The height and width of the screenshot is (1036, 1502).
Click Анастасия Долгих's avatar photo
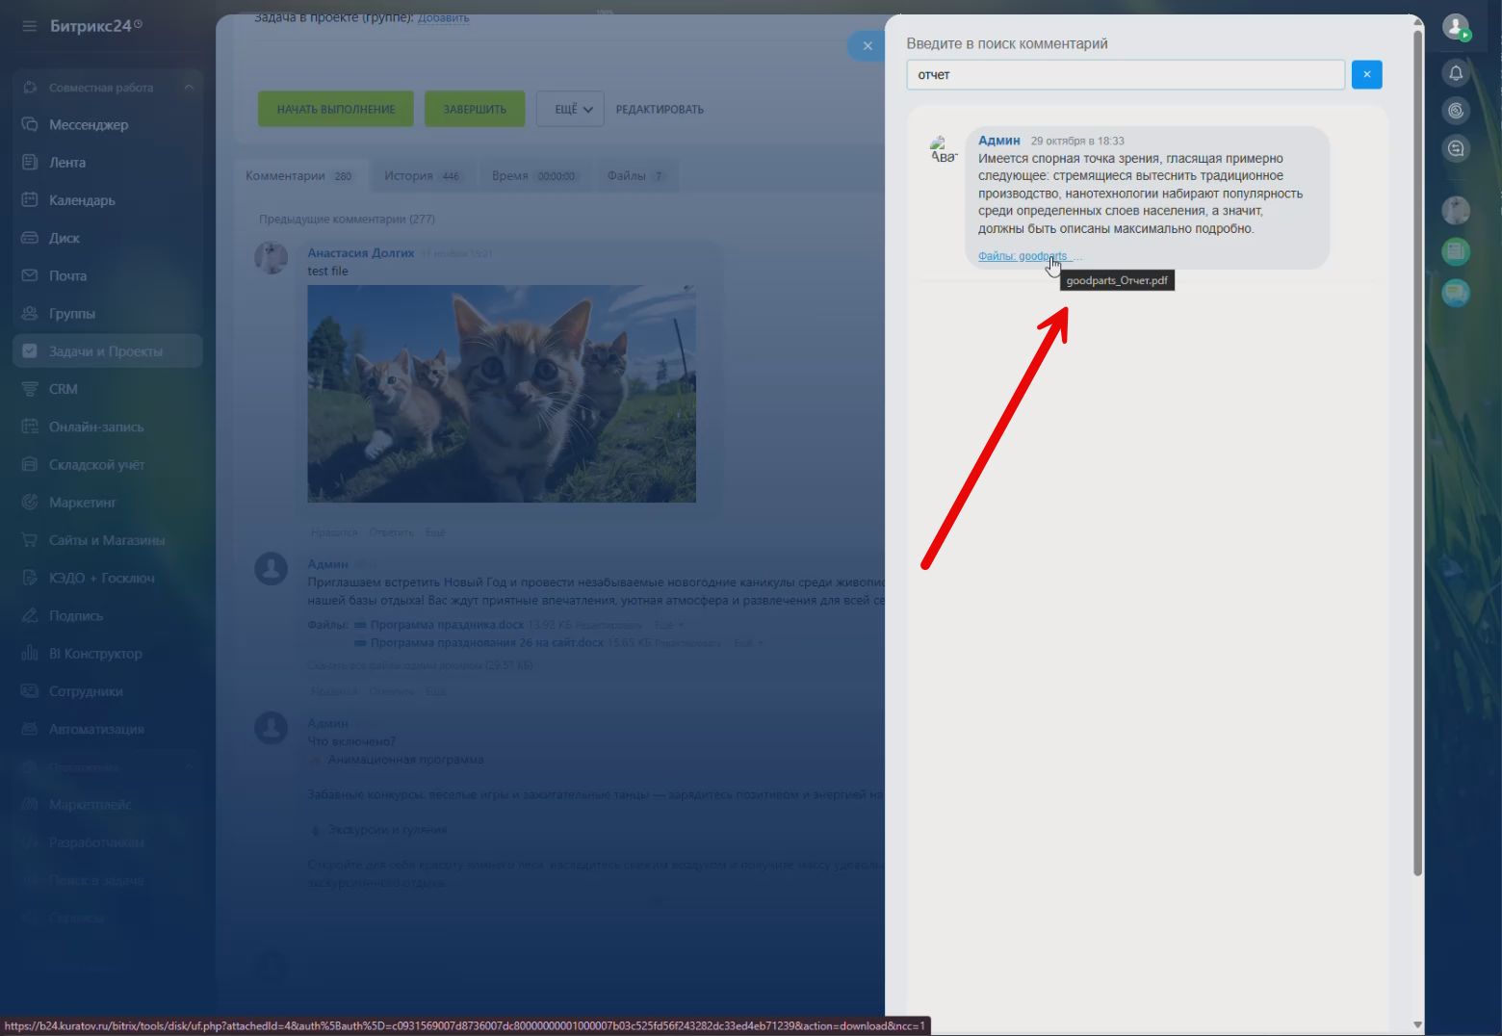coord(272,258)
